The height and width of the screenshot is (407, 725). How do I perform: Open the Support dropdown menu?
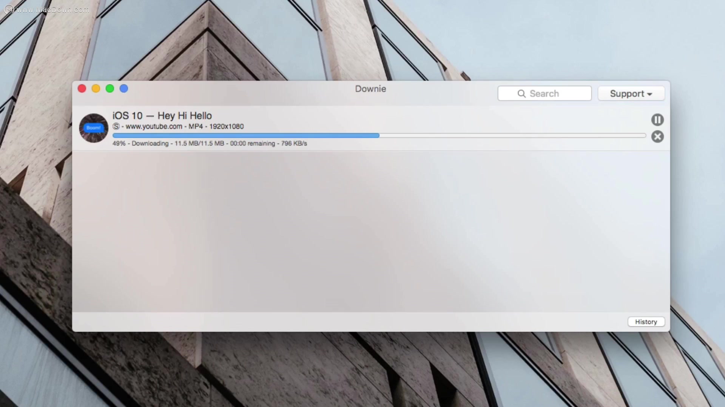[x=631, y=93]
